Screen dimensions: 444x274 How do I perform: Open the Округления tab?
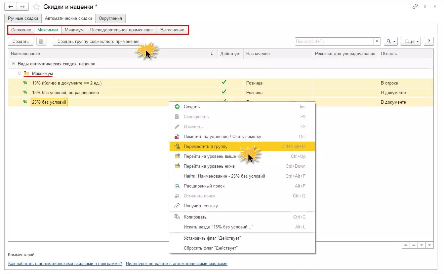[110, 18]
